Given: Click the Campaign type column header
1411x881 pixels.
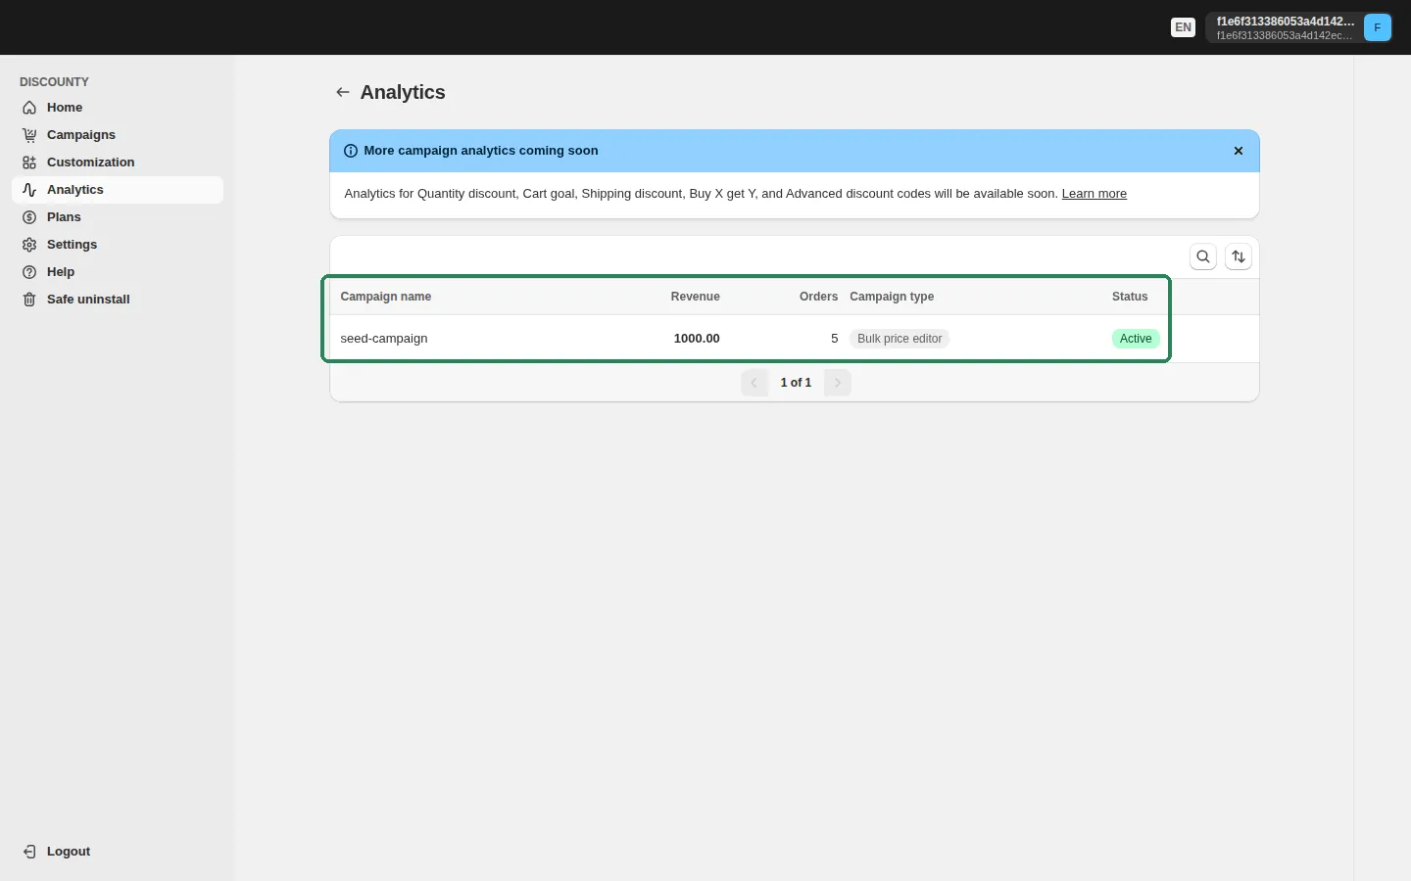Looking at the screenshot, I should 892,297.
